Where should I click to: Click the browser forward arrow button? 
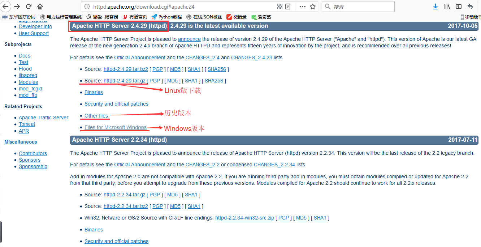(17, 7)
